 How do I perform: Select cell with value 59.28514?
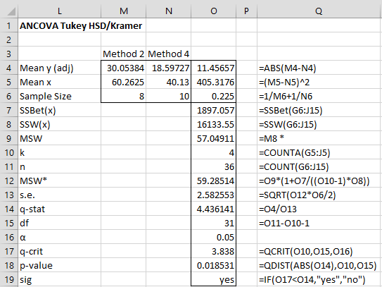coord(213,181)
